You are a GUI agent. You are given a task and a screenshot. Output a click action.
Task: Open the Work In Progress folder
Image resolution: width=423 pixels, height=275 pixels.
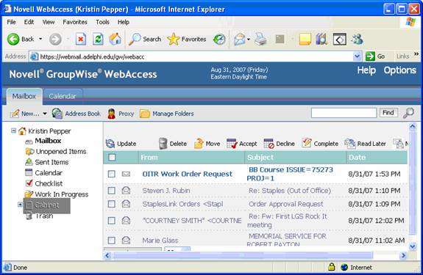[57, 194]
